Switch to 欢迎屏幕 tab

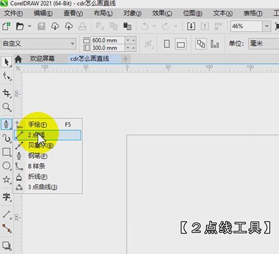42,59
